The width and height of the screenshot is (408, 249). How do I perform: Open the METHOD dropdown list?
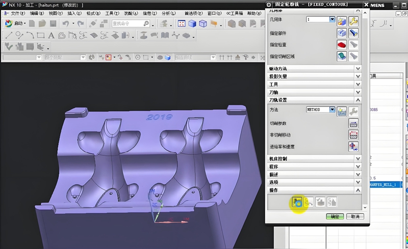coord(332,109)
